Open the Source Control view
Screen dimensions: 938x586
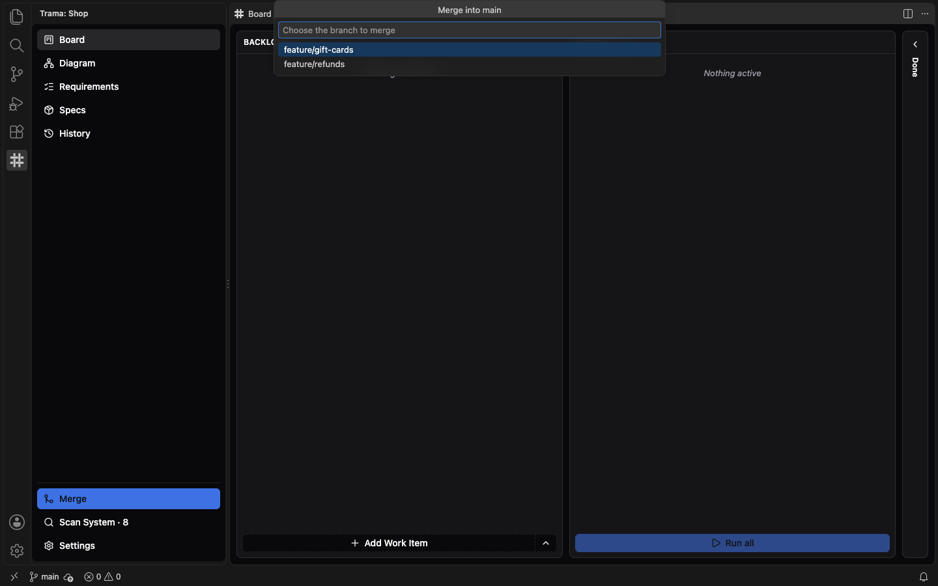point(17,74)
